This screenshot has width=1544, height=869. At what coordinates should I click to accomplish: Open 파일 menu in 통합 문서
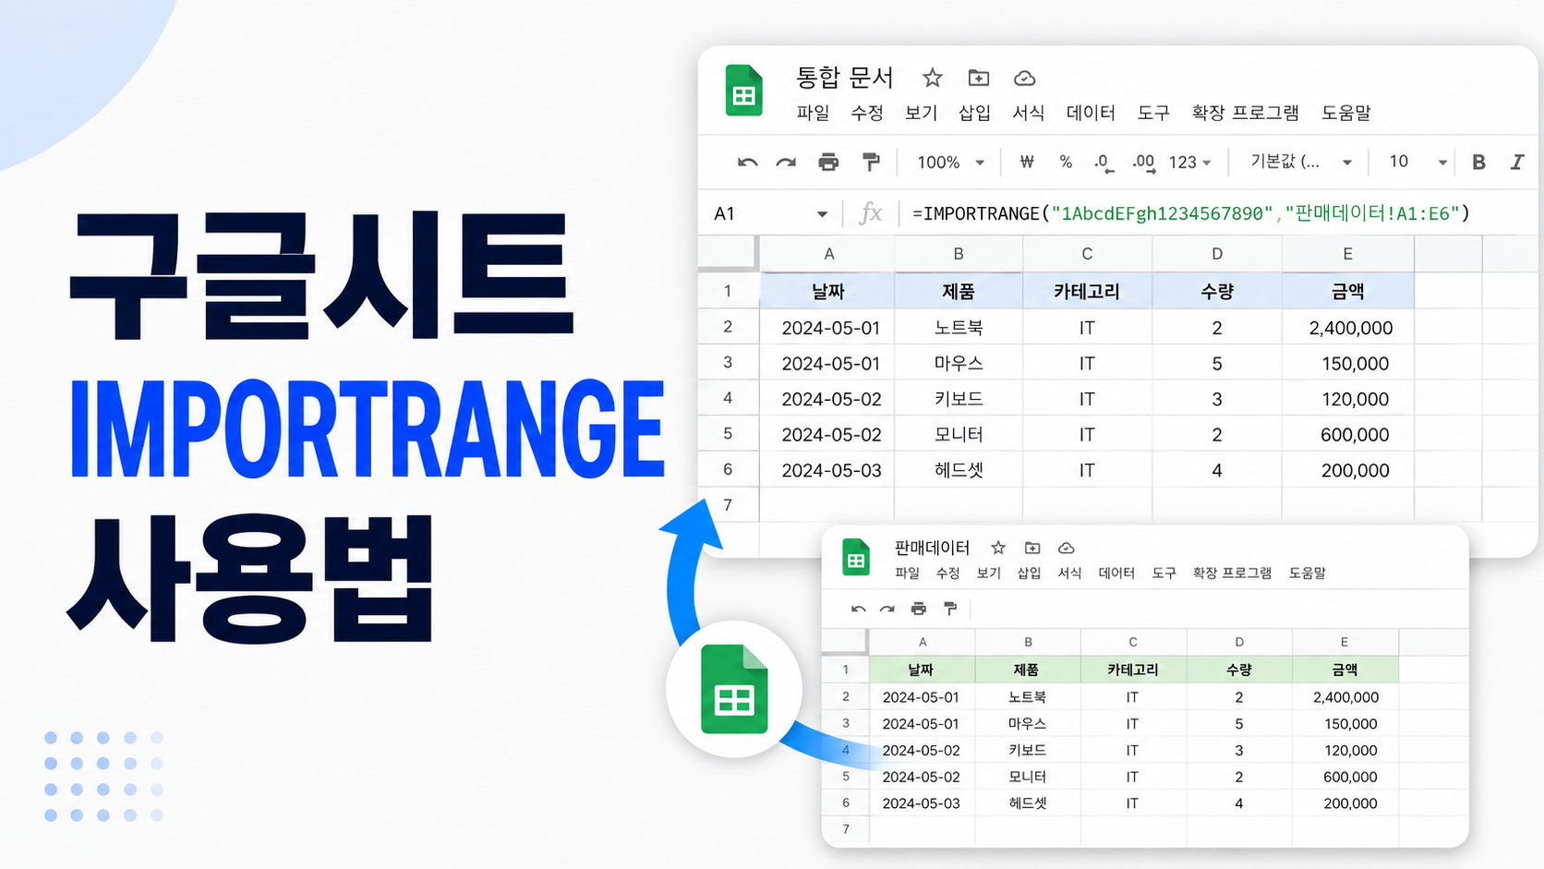813,113
